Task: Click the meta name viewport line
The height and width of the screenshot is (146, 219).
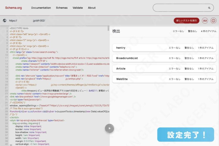Action: pos(62,64)
